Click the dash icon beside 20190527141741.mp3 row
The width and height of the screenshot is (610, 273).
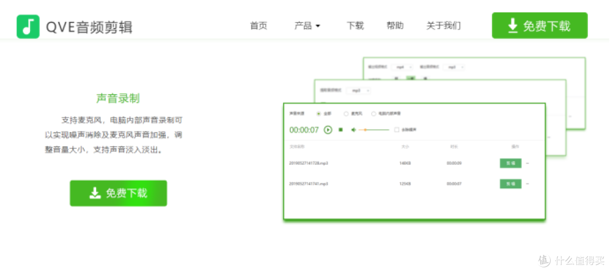tap(528, 184)
